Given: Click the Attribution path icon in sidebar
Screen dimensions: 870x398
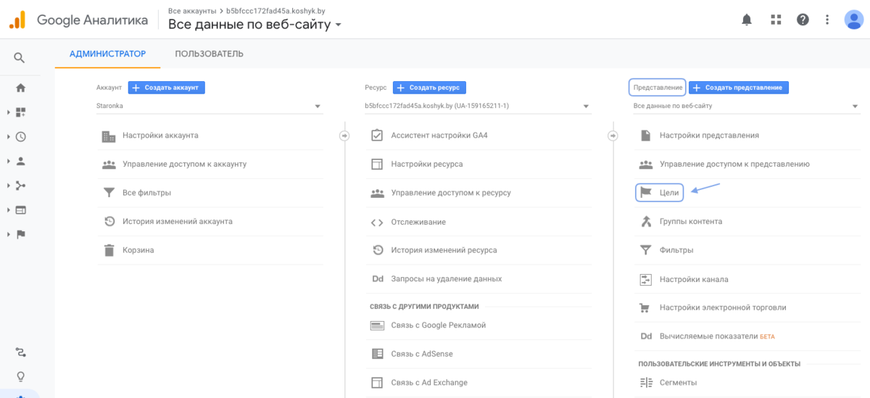Looking at the screenshot, I should click(20, 352).
